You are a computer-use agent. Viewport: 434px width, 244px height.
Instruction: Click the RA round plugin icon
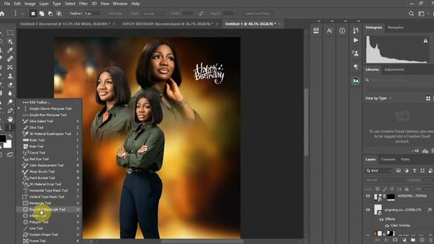[355, 81]
